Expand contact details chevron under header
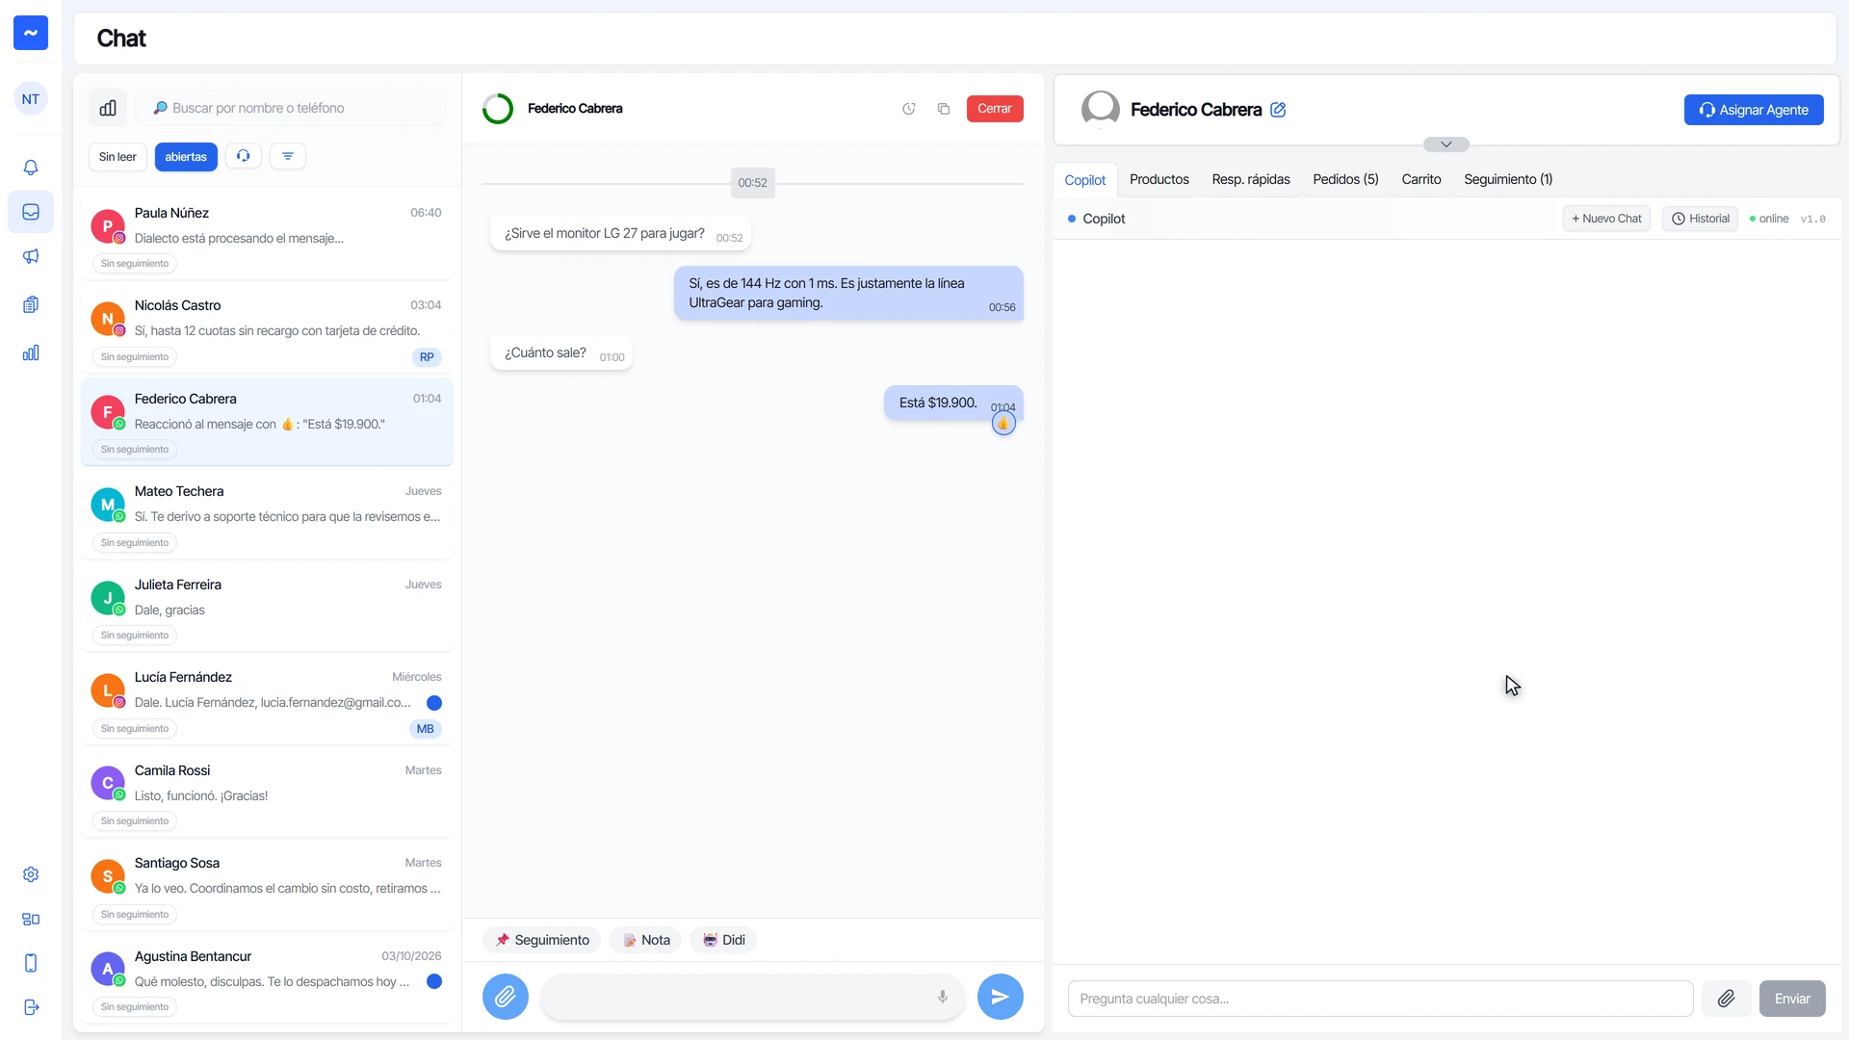Image resolution: width=1849 pixels, height=1040 pixels. tap(1446, 144)
